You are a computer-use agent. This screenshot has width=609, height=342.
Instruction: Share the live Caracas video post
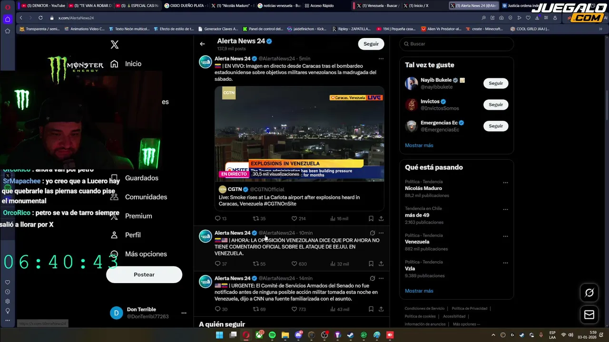381,218
